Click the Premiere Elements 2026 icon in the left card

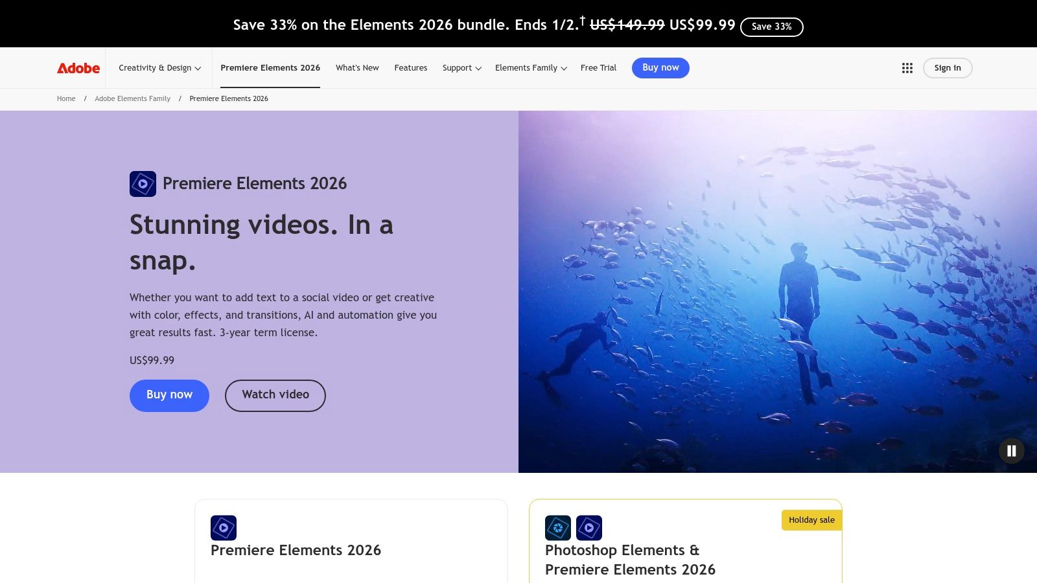click(223, 527)
